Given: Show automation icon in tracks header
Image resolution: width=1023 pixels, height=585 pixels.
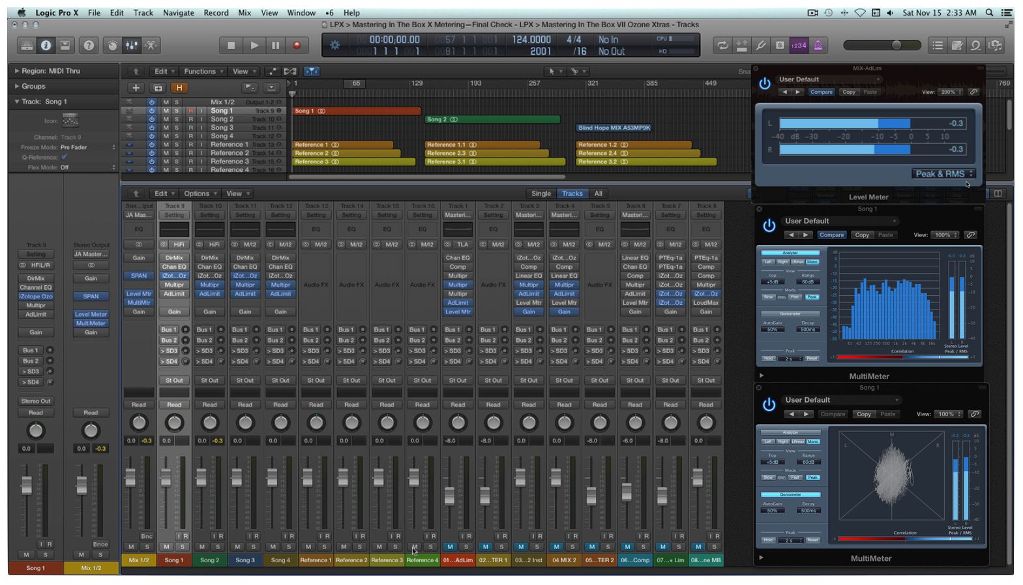Looking at the screenshot, I should coord(272,72).
